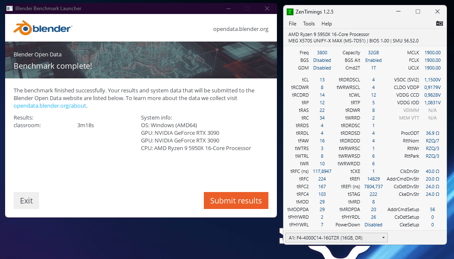Viewport: 454px width, 259px height.
Task: Click the tRFC value 224
Action: [322, 179]
